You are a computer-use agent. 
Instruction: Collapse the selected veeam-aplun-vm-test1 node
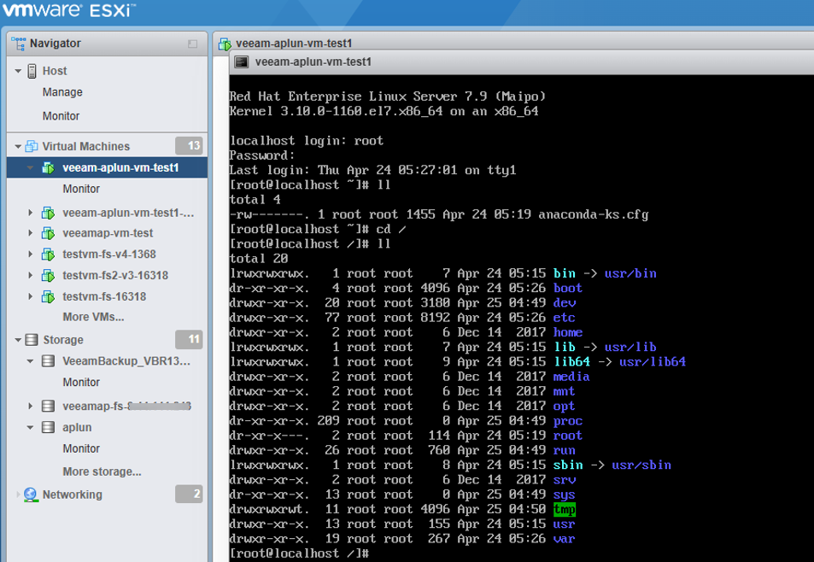point(30,168)
